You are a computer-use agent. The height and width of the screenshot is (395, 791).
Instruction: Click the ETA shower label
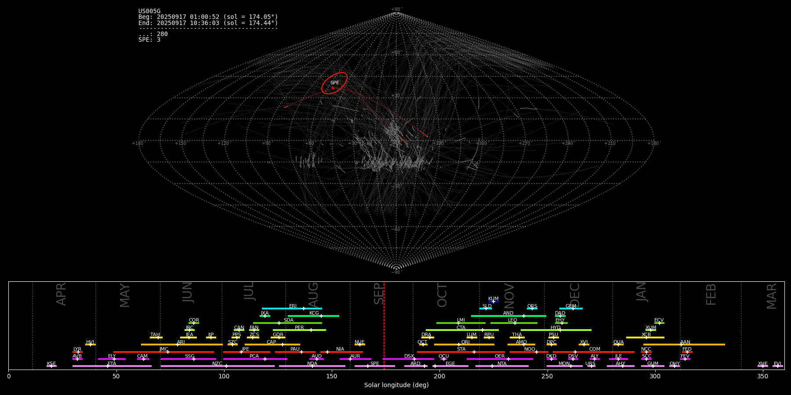(x=112, y=363)
